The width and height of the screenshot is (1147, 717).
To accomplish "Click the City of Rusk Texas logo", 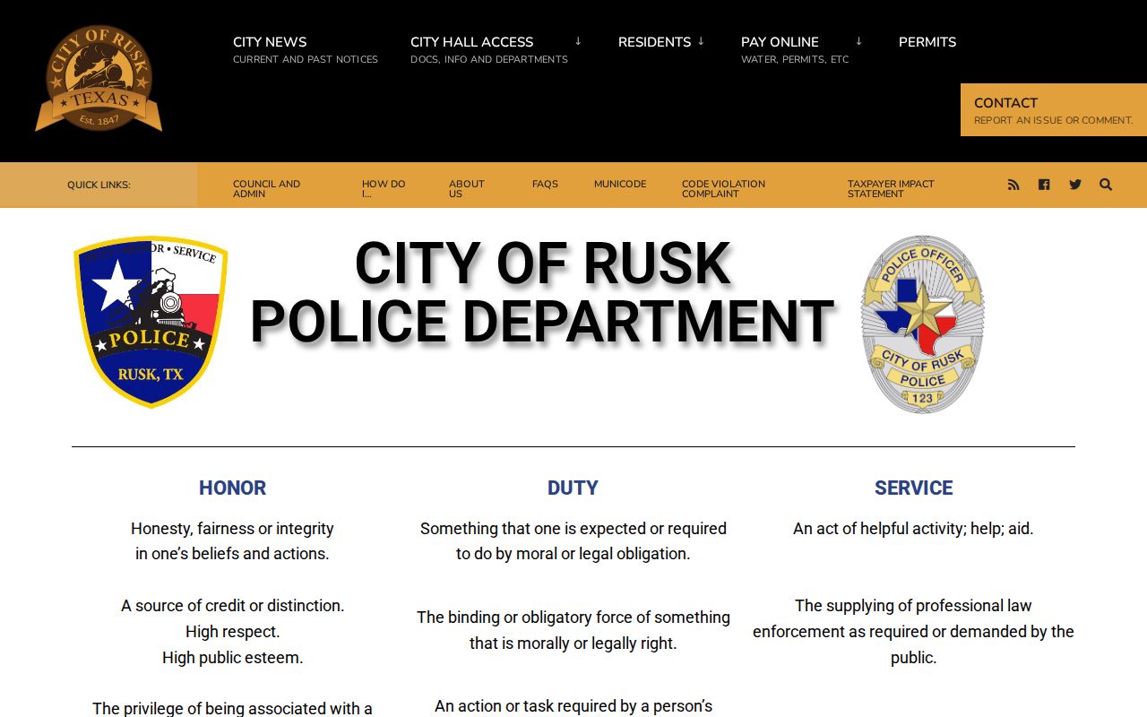I will (x=99, y=79).
